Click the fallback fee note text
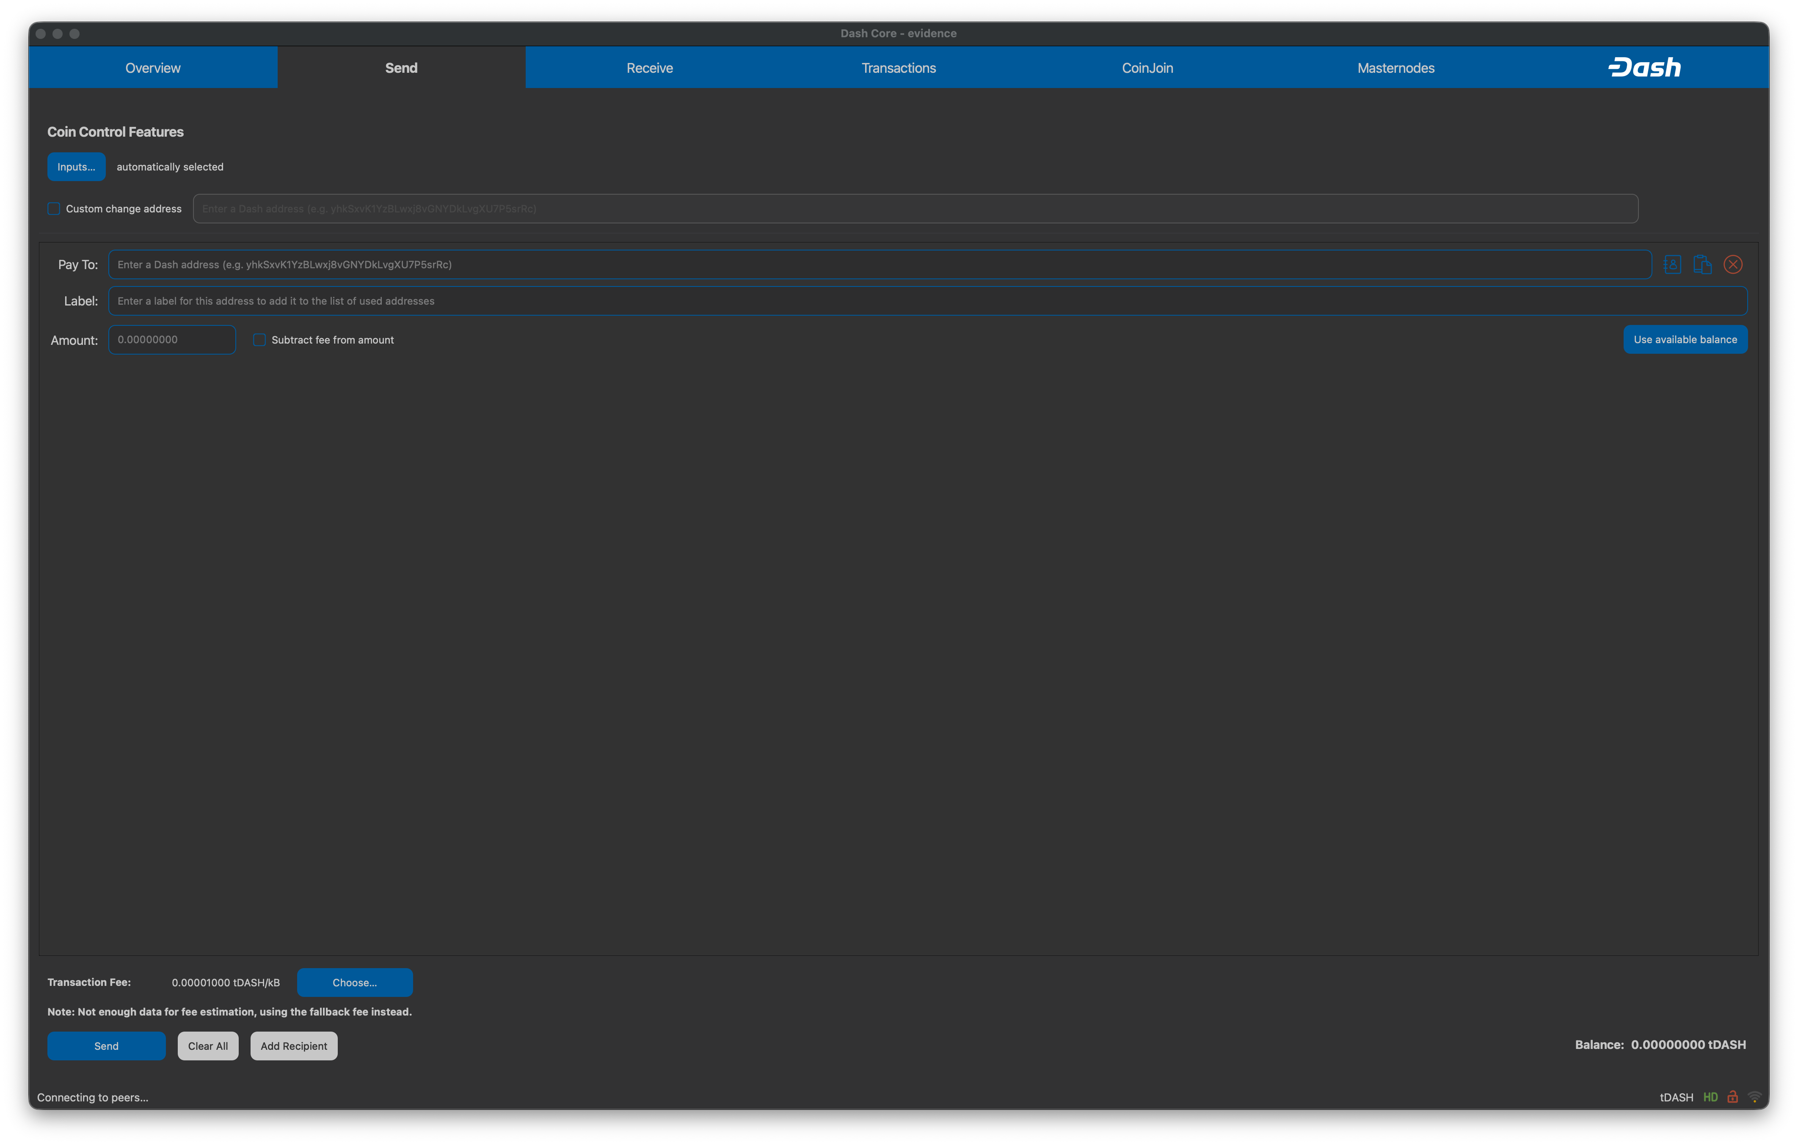The height and width of the screenshot is (1145, 1798). [229, 1012]
